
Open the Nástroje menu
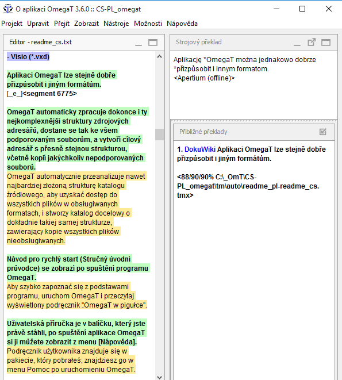click(116, 24)
